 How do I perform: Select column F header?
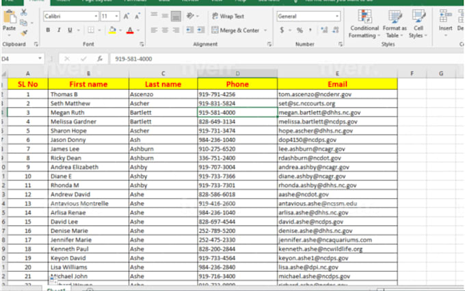click(x=412, y=74)
